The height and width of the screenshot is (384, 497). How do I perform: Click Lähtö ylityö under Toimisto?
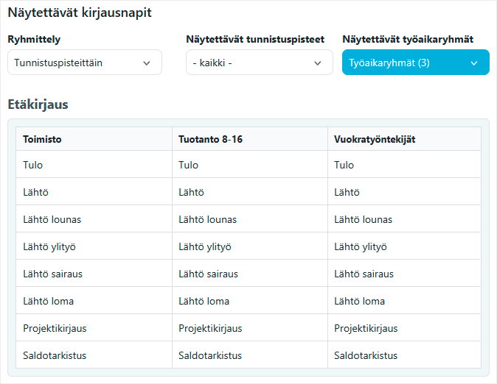[x=49, y=246]
